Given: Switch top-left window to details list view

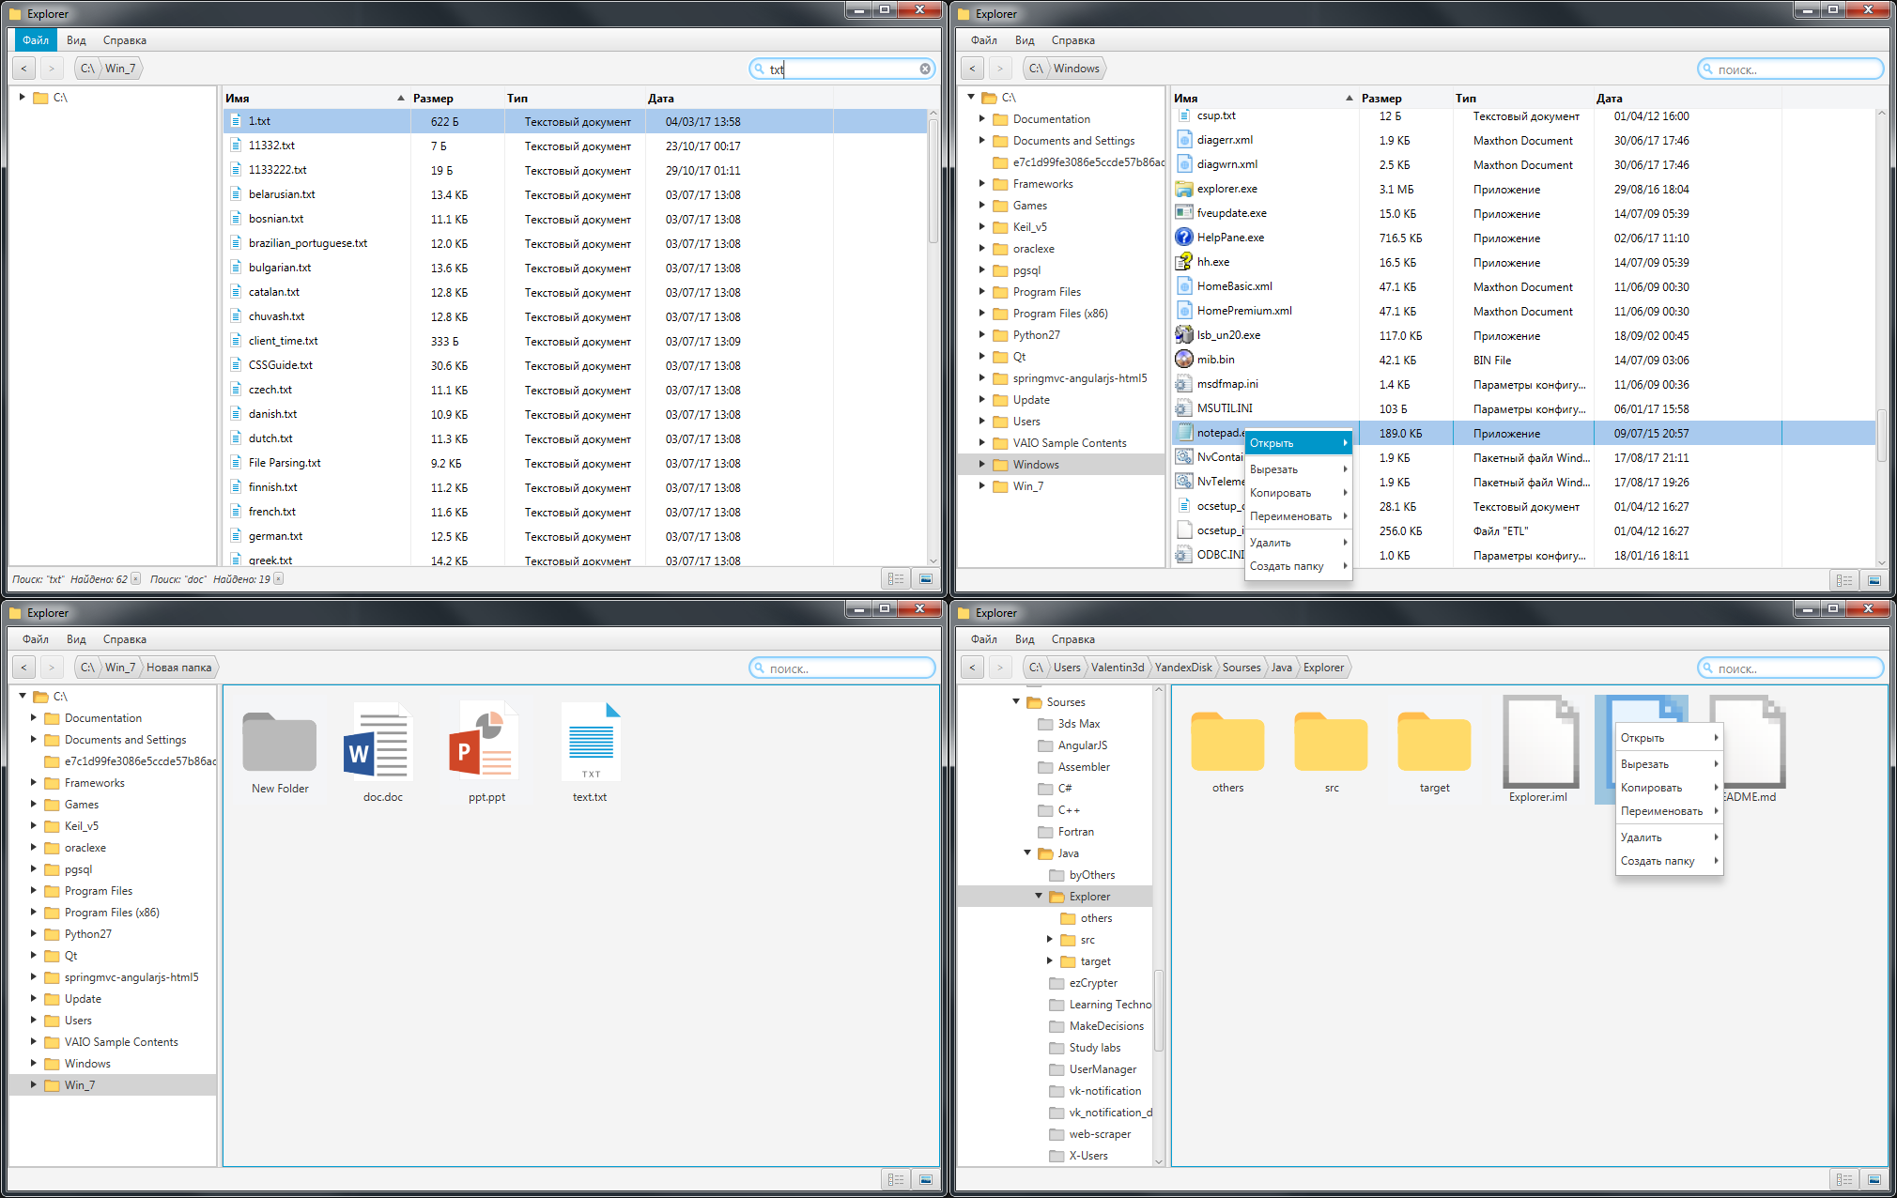Looking at the screenshot, I should (x=896, y=579).
